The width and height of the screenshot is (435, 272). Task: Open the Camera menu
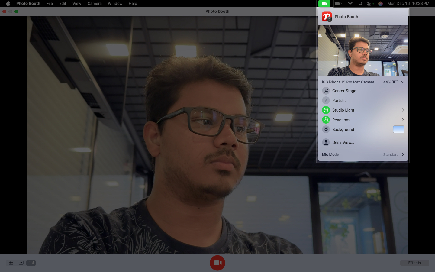click(95, 4)
